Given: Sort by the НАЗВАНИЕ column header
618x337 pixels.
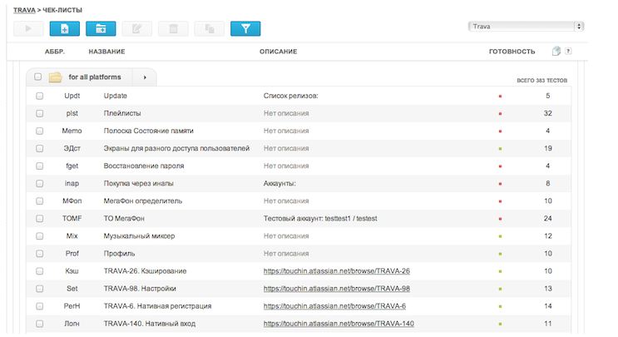Looking at the screenshot, I should tap(106, 52).
